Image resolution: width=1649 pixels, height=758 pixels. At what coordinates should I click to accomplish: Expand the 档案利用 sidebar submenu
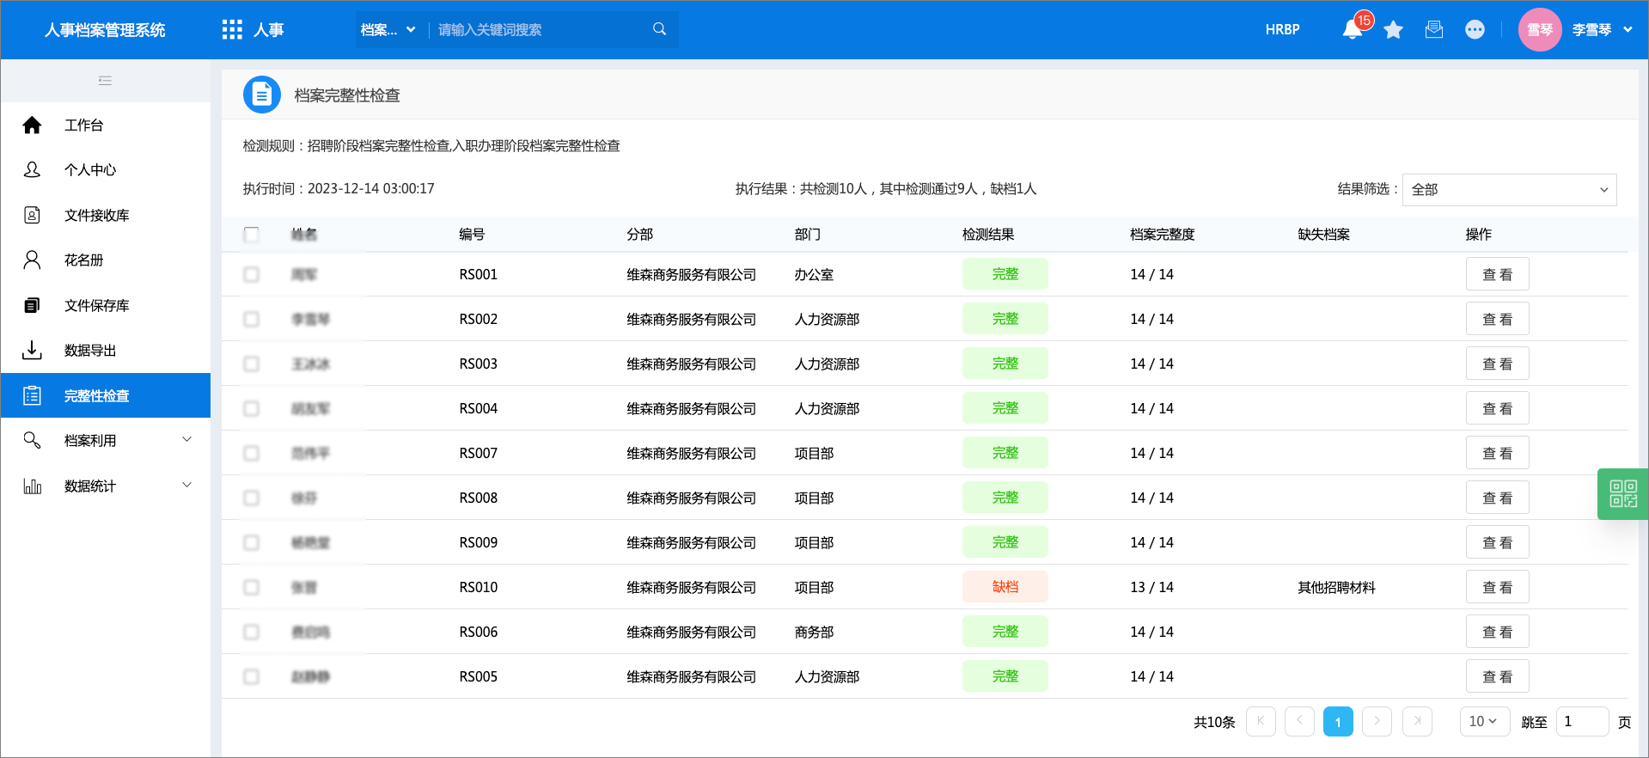pyautogui.click(x=106, y=440)
